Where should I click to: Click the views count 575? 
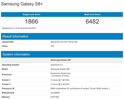pos(52,46)
